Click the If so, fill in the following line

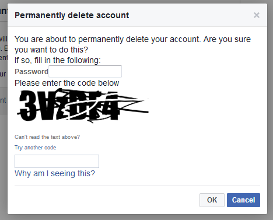[x=58, y=60]
